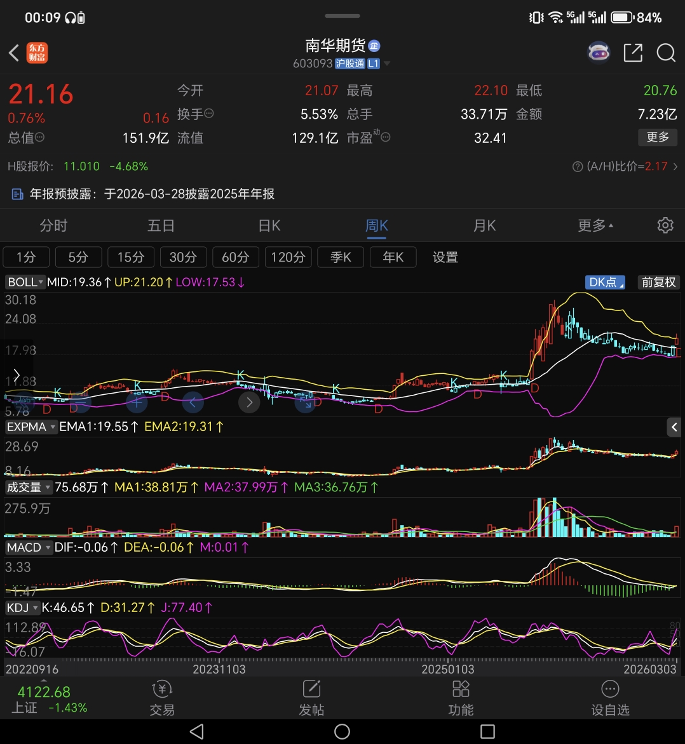Tap the 20250103 date axis label
685x744 pixels.
pos(447,669)
